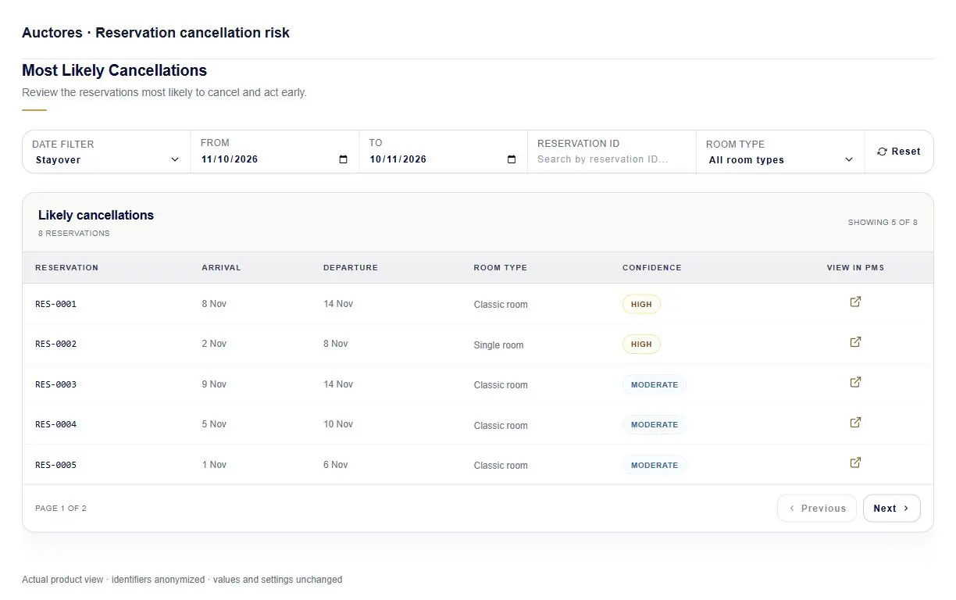Click arrival date 2 Nov
956x600 pixels.
point(214,344)
